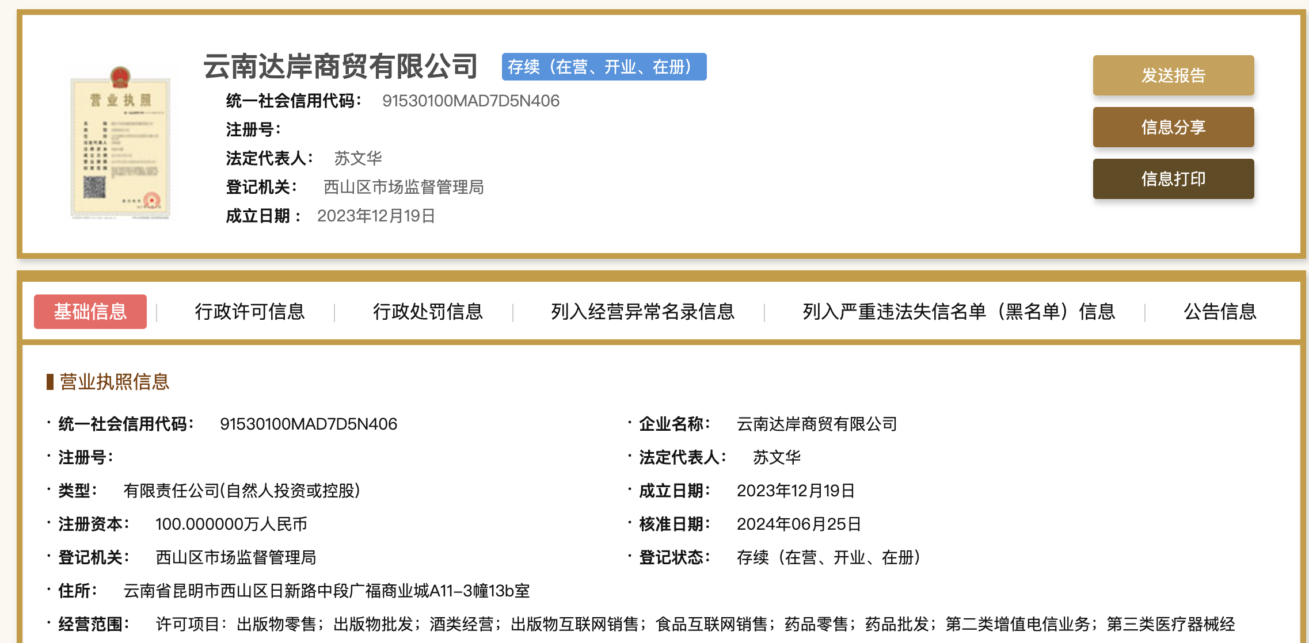This screenshot has height=643, width=1309.
Task: Click the 信息分享 button
Action: (1173, 127)
